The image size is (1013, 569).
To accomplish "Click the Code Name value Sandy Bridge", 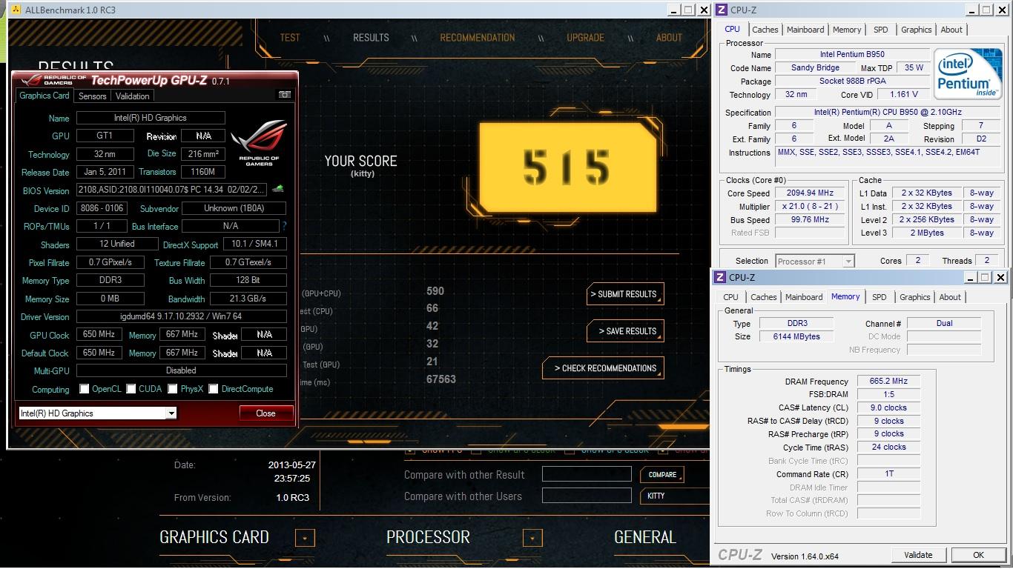I will 814,67.
